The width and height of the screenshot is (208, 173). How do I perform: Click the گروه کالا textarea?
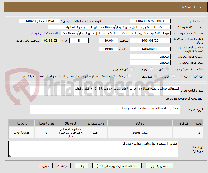(105, 110)
